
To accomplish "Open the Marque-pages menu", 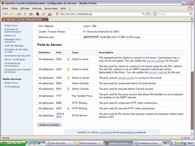I will pyautogui.click(x=51, y=8).
